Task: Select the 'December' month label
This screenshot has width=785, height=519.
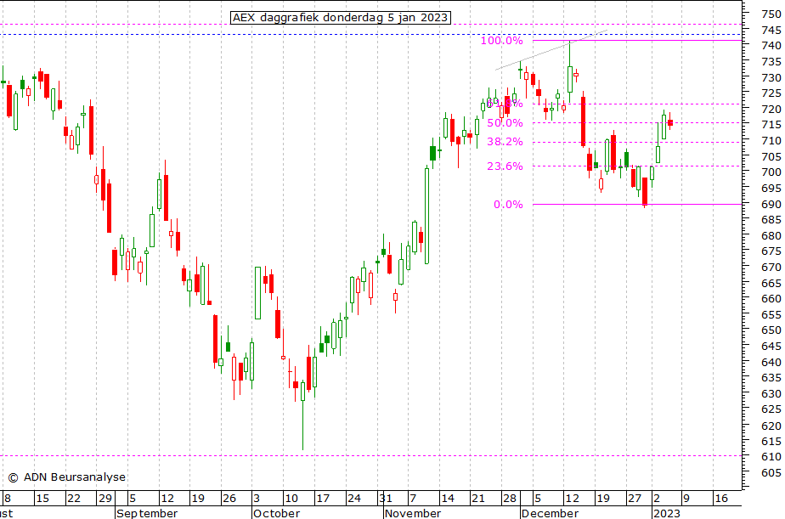Action: click(x=550, y=514)
